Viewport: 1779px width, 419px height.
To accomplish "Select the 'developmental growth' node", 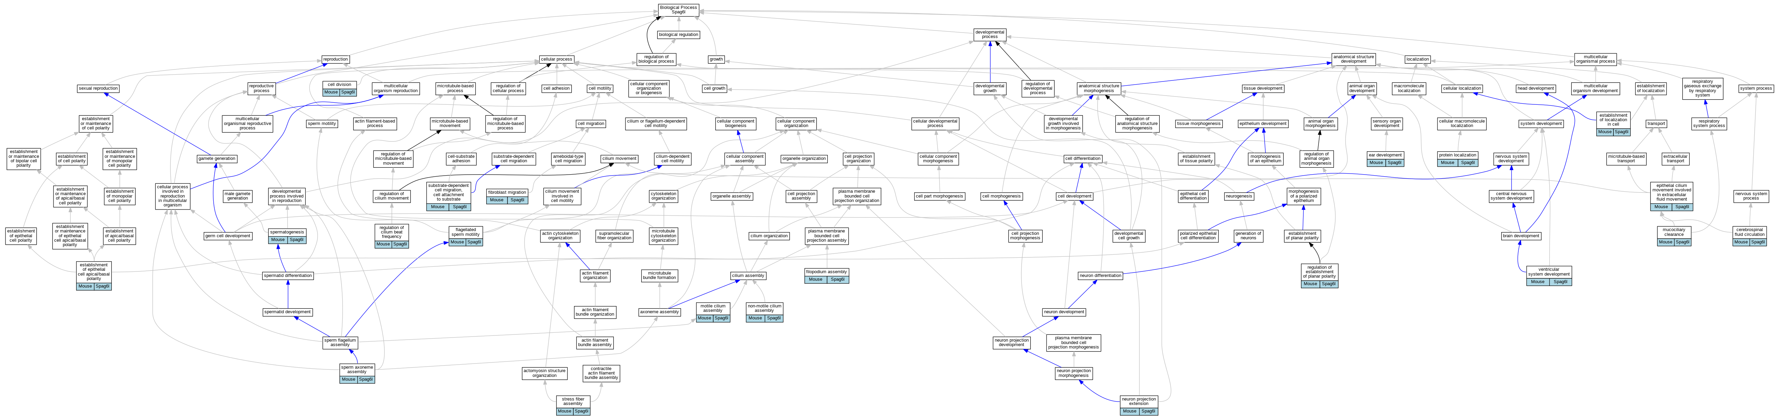I will 990,88.
